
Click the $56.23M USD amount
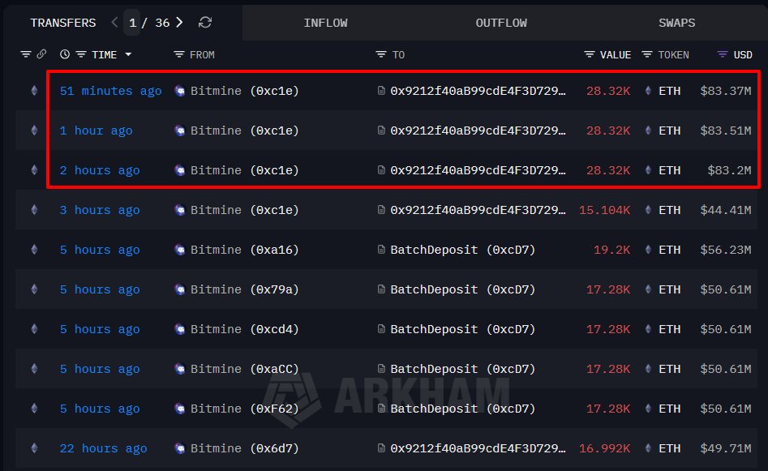[725, 250]
